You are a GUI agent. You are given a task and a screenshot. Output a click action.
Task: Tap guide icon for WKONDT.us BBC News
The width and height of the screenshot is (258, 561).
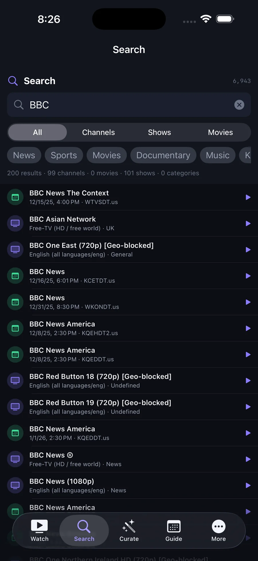15,302
